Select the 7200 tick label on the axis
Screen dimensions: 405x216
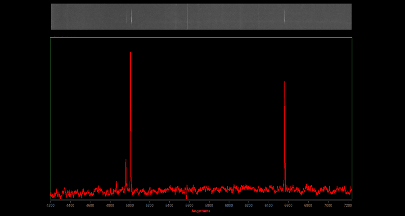(x=348, y=205)
